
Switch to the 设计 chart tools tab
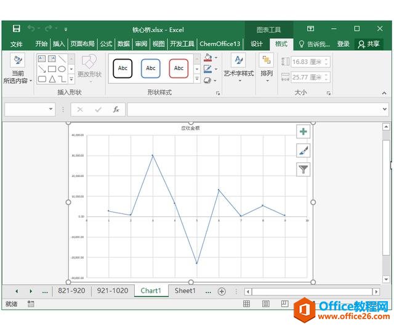[x=257, y=44]
